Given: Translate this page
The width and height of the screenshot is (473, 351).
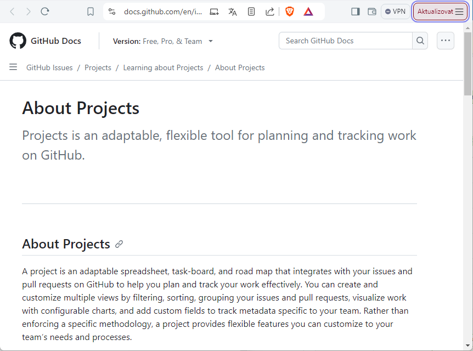Looking at the screenshot, I should pyautogui.click(x=233, y=11).
